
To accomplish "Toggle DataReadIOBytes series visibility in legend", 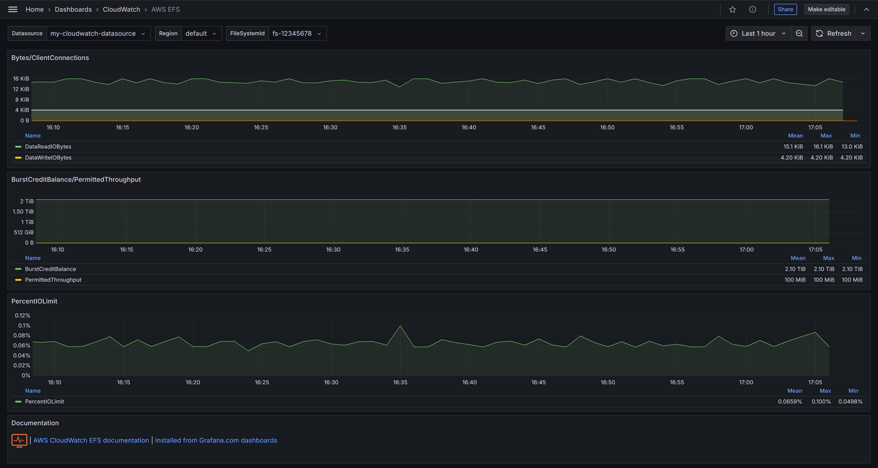I will [48, 146].
